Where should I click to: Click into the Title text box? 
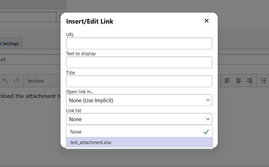pos(139,81)
